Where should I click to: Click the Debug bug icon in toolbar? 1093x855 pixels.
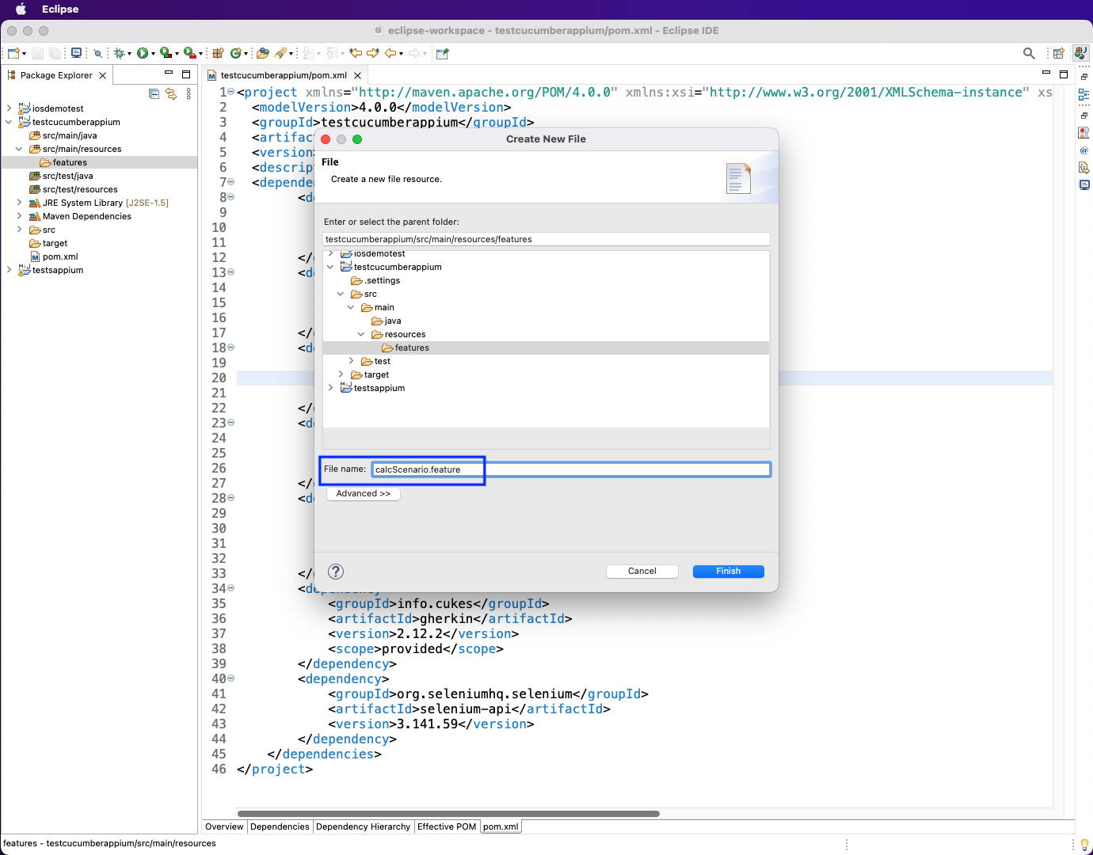(x=119, y=54)
